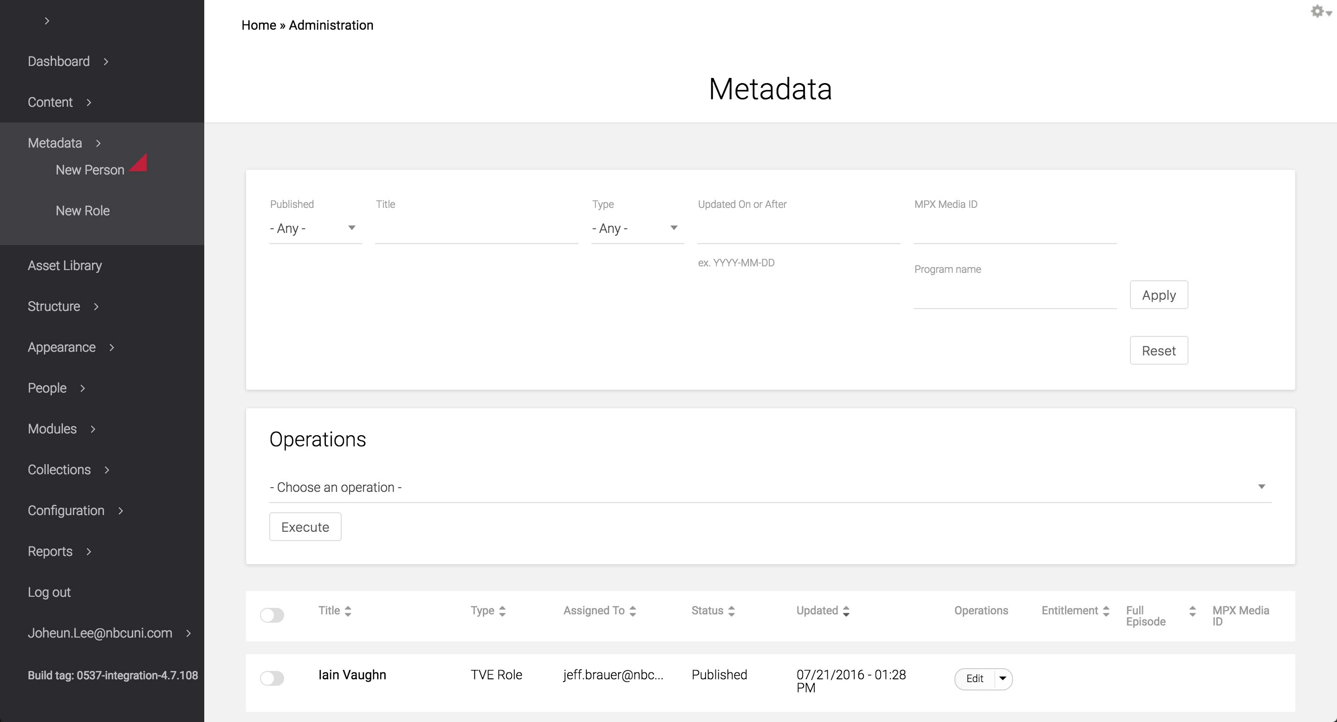This screenshot has width=1337, height=722.
Task: Click the Program name input field
Action: tap(1015, 296)
